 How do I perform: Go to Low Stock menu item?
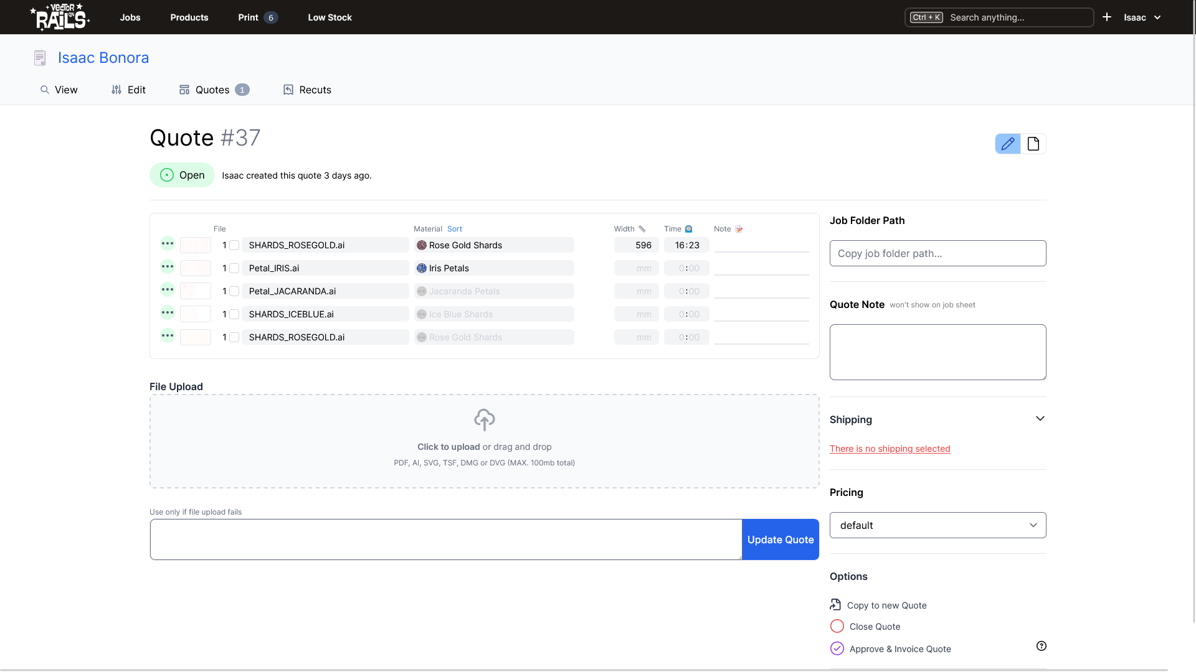(x=330, y=17)
